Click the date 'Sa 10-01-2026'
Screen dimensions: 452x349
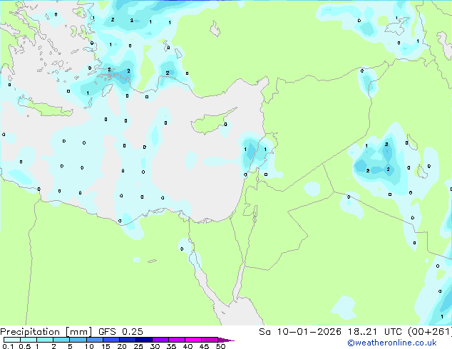pos(300,332)
